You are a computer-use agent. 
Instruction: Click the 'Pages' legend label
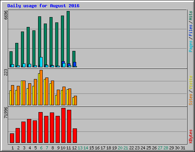click(191, 46)
